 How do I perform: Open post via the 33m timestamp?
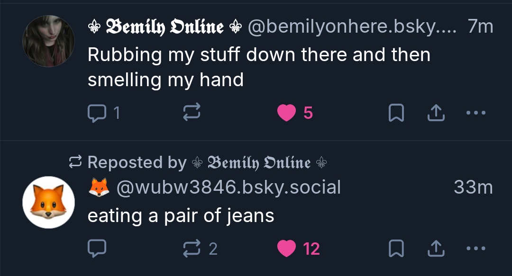[x=473, y=187]
